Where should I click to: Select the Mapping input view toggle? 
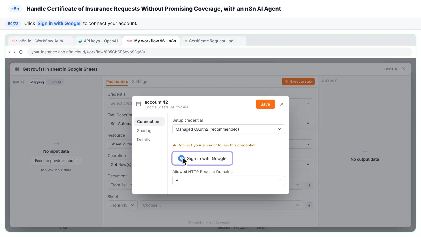click(37, 82)
